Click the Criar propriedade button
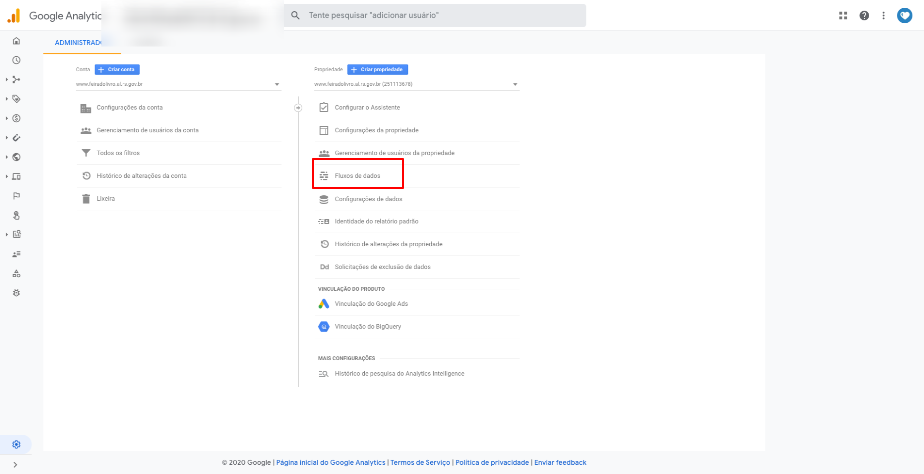The height and width of the screenshot is (474, 924). click(x=377, y=70)
